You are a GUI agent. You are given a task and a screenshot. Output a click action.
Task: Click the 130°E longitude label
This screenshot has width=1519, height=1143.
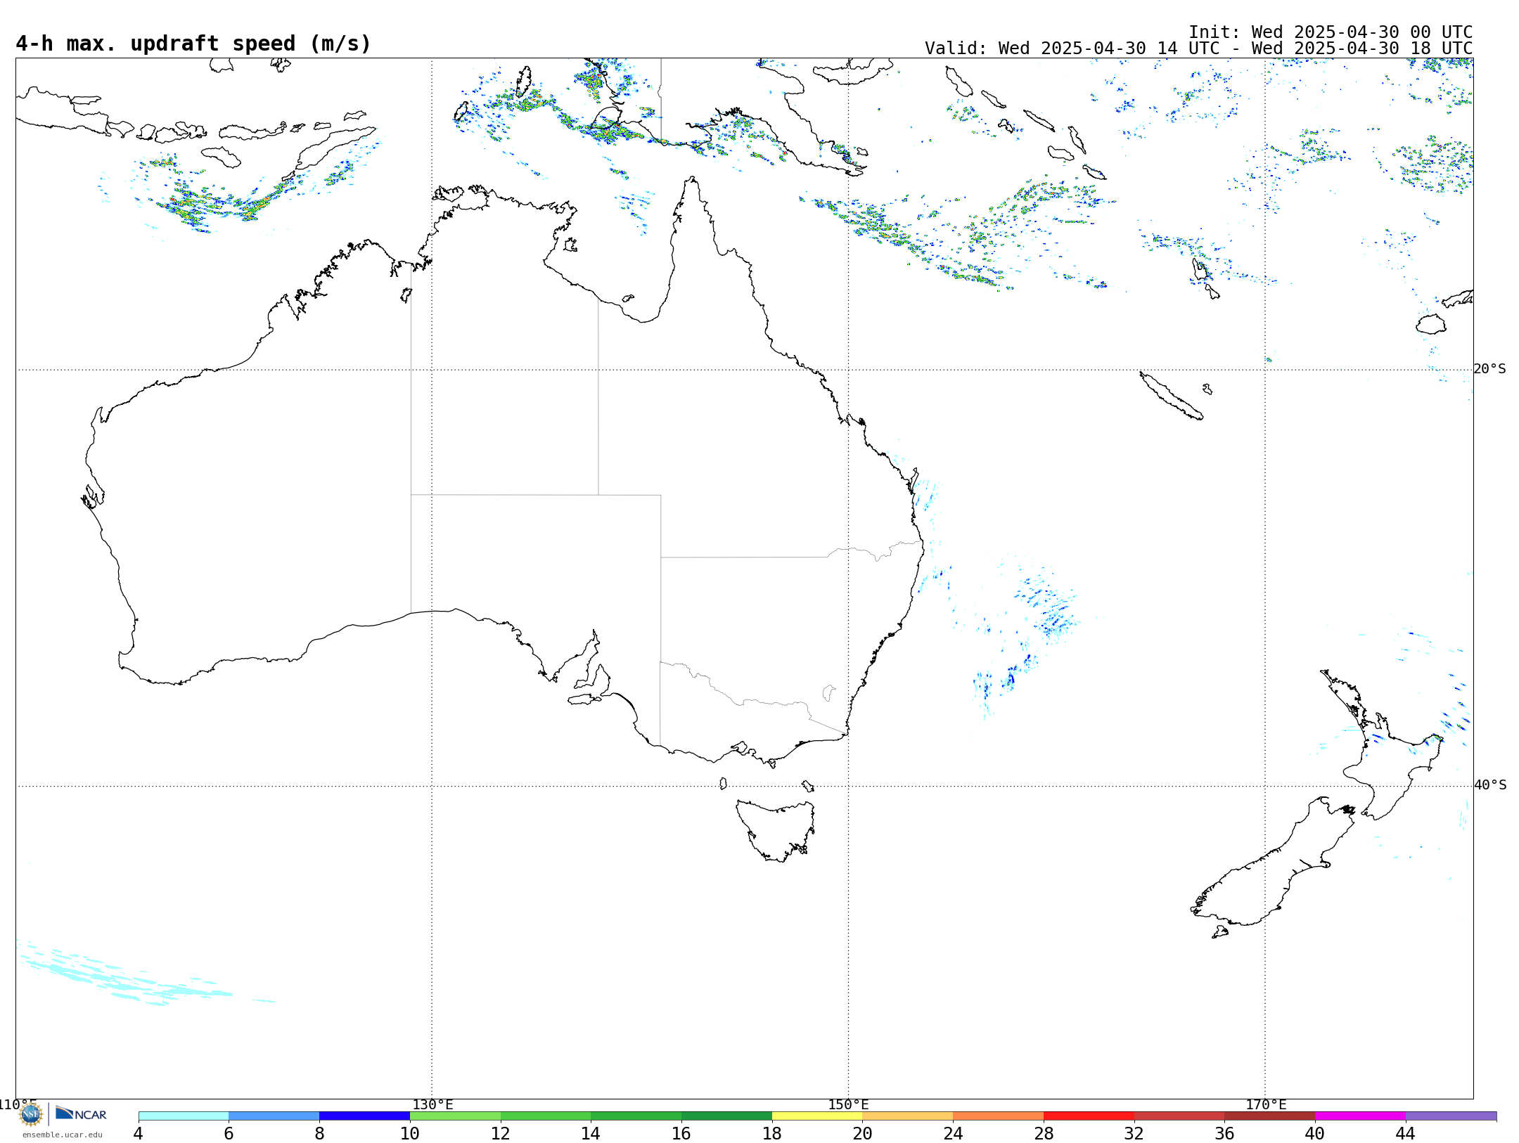(432, 1105)
